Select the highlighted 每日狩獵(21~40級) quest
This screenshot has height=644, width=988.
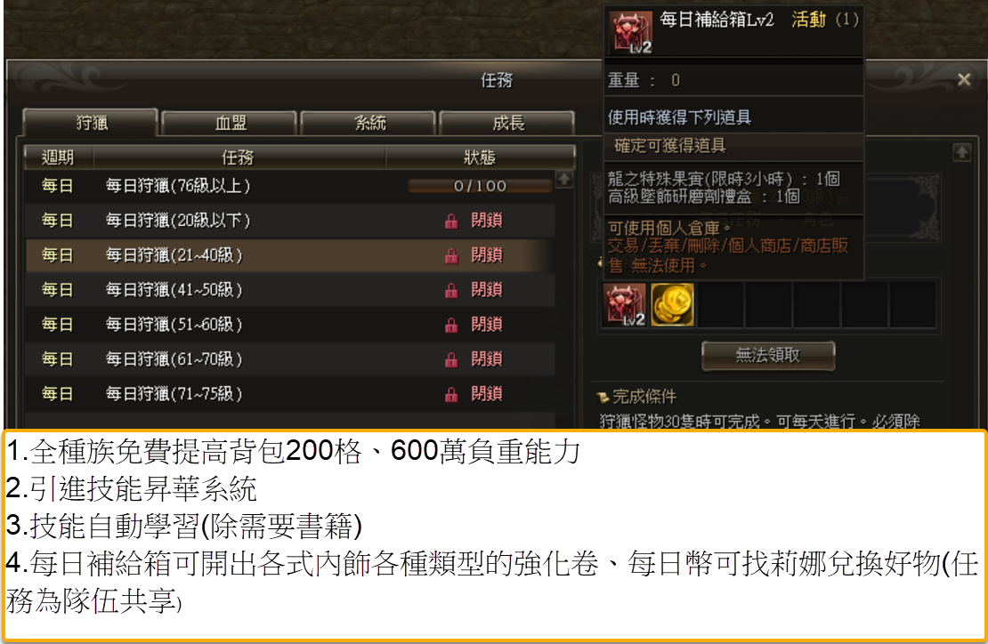[290, 255]
